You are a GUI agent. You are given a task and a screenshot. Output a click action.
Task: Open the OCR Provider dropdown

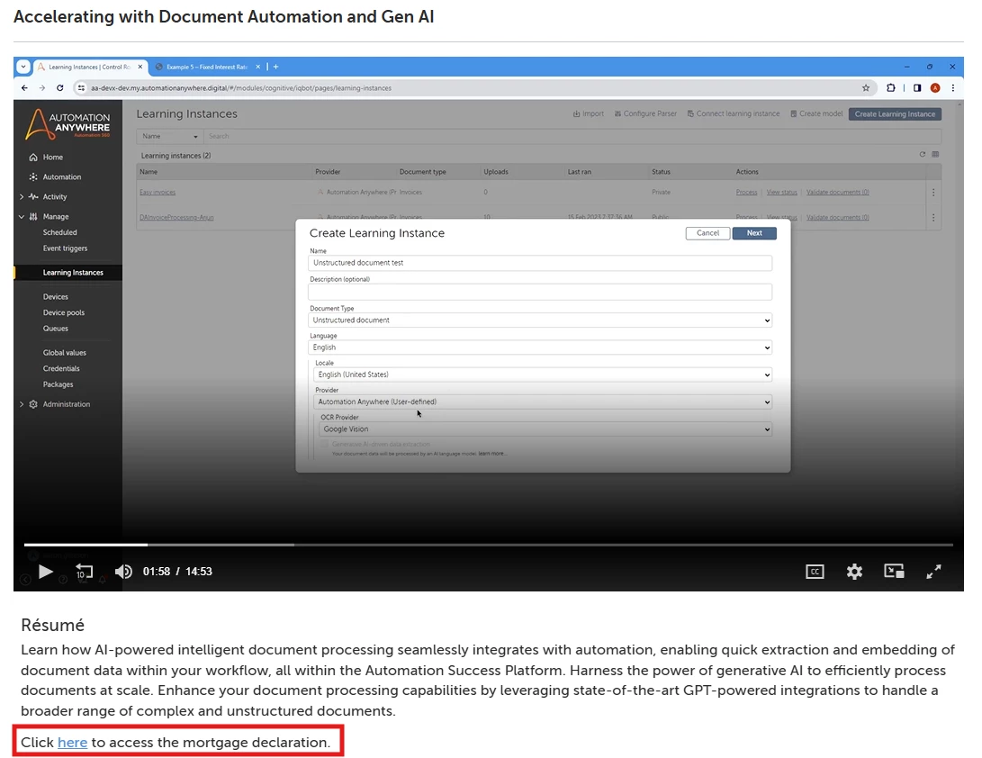pos(545,429)
